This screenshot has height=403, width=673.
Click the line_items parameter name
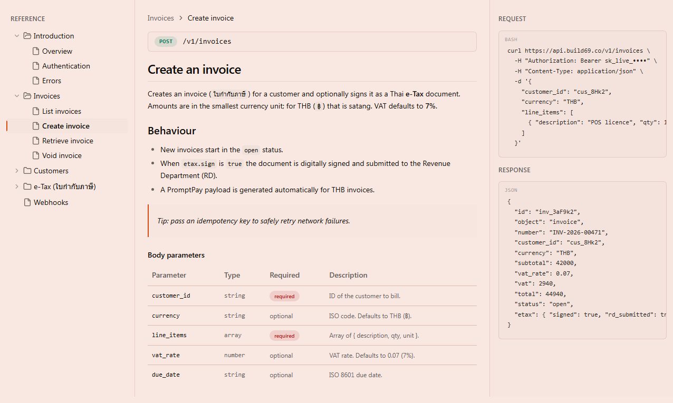[169, 335]
